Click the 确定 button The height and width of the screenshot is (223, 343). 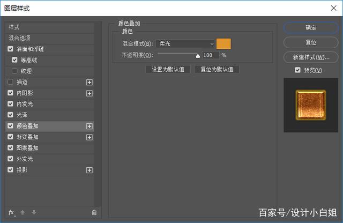311,27
